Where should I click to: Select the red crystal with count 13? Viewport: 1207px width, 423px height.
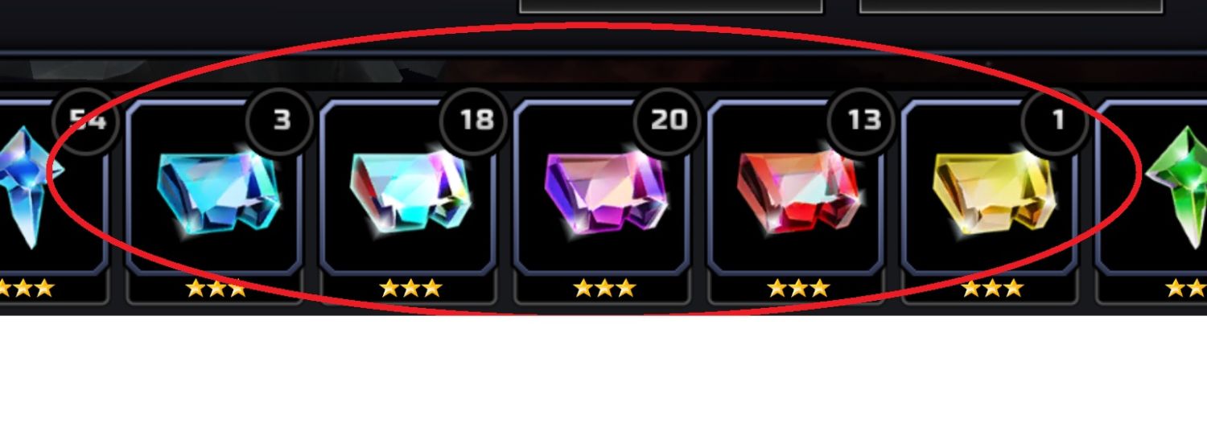tap(797, 193)
